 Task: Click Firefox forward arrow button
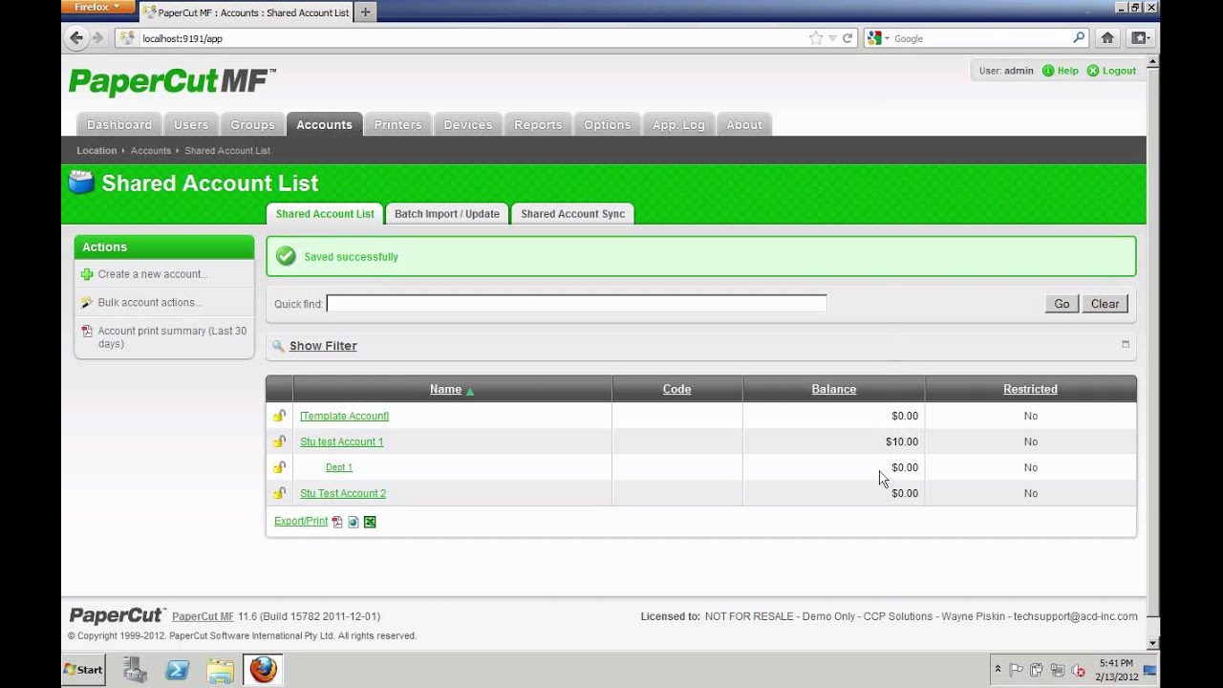click(97, 38)
